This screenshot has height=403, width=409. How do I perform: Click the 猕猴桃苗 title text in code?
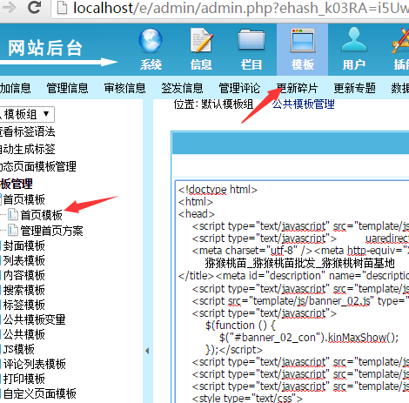coord(300,263)
